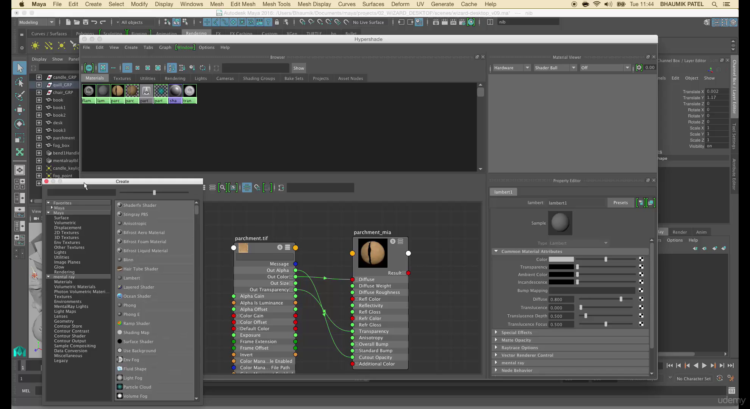The height and width of the screenshot is (409, 750).
Task: Click No Character Set button
Action: 694,379
